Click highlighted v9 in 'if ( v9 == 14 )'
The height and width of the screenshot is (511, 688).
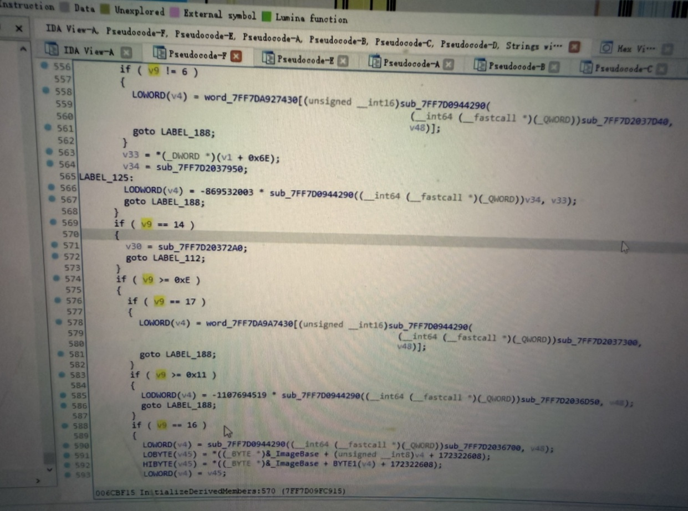pos(147,224)
